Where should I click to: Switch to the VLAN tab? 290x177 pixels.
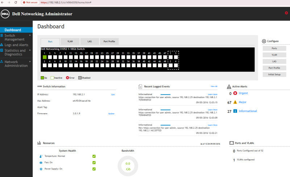(x=70, y=41)
